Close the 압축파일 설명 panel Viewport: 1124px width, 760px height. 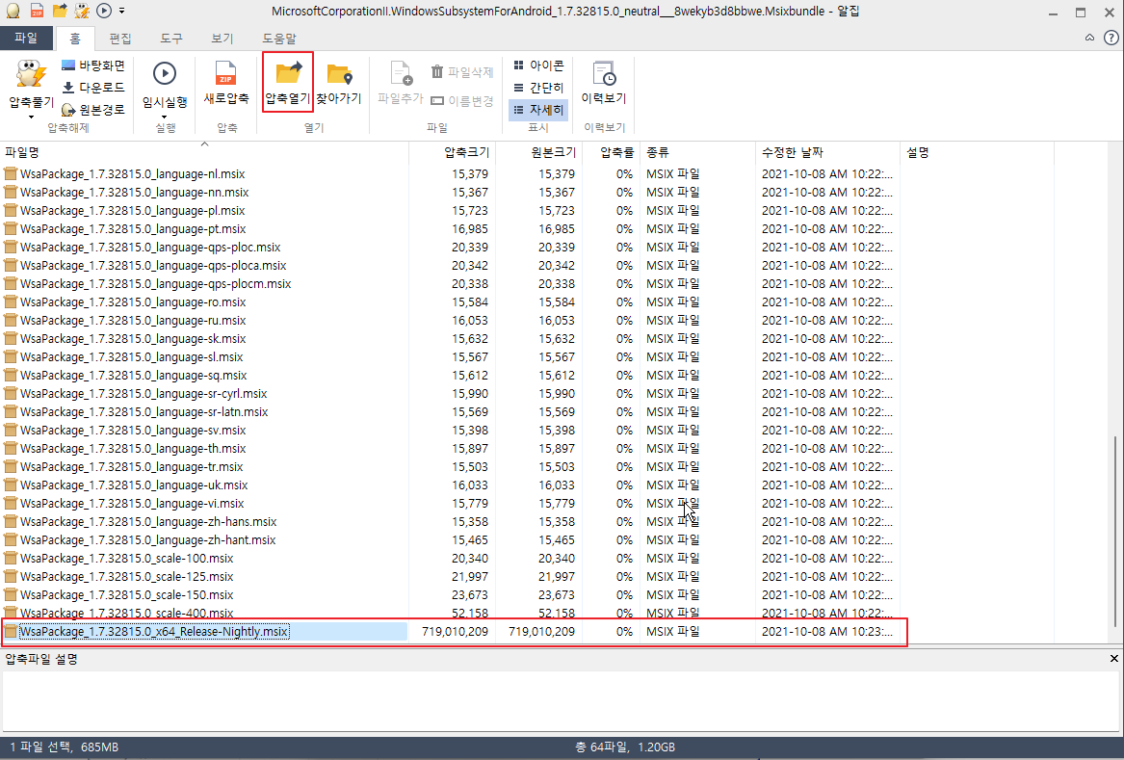[1114, 658]
